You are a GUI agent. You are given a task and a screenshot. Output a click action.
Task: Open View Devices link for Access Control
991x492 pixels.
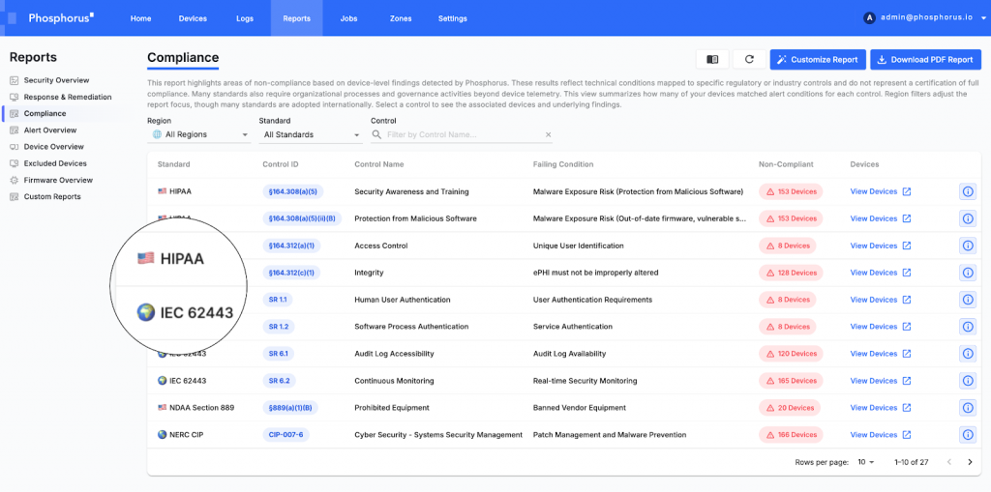point(874,246)
